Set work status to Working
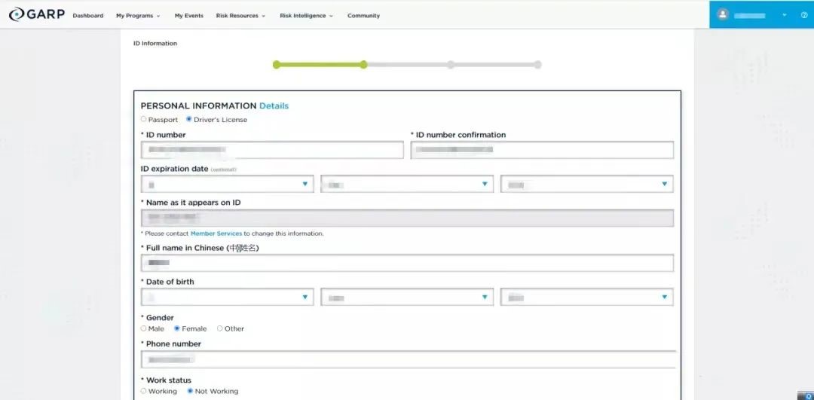This screenshot has height=400, width=814. point(144,391)
